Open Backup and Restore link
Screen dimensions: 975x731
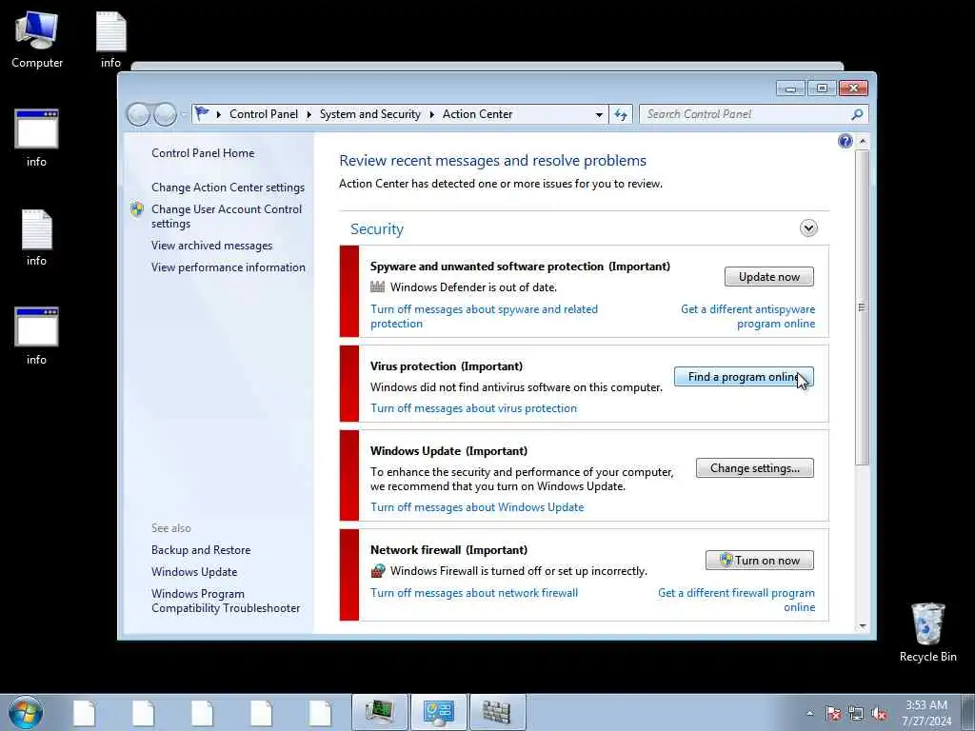click(201, 550)
